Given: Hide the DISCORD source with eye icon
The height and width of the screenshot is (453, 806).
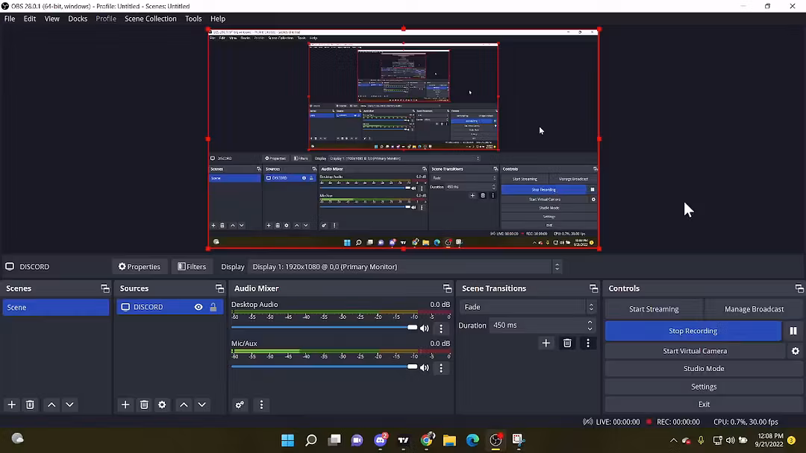Looking at the screenshot, I should [x=199, y=307].
